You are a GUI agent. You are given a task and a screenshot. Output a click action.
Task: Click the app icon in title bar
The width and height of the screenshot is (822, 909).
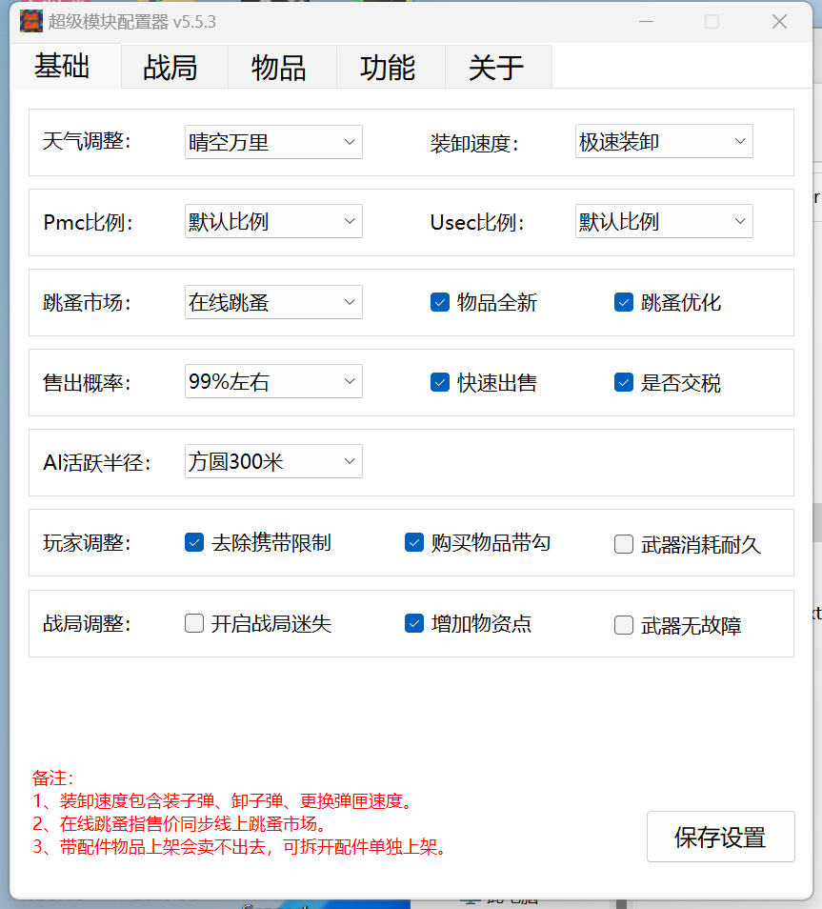pyautogui.click(x=31, y=21)
